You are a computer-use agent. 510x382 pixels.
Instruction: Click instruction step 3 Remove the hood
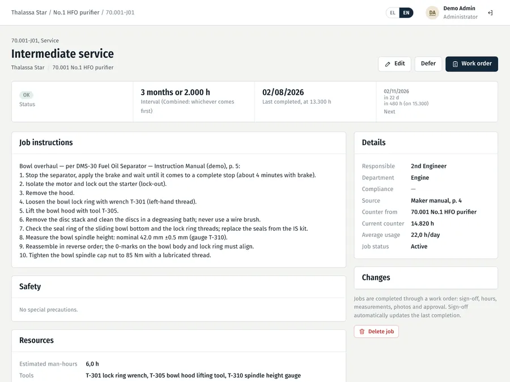tap(47, 193)
